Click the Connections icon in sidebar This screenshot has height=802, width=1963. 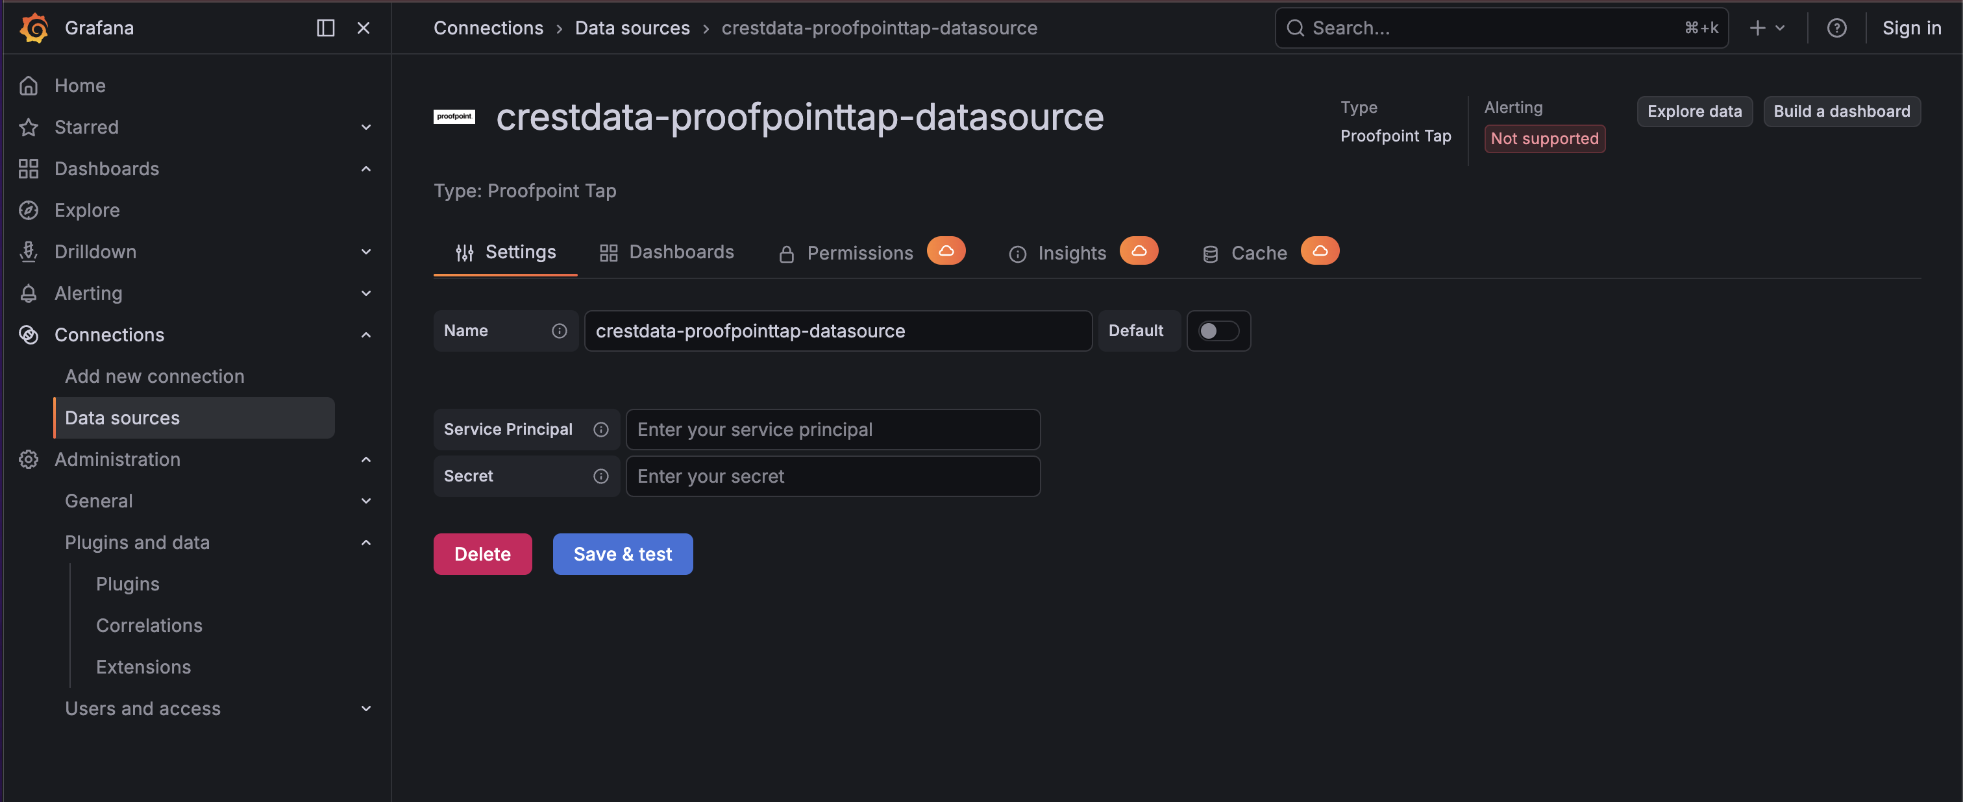[x=29, y=334]
